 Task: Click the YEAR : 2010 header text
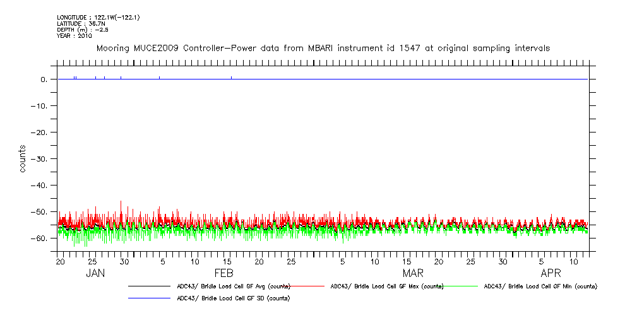coord(74,36)
